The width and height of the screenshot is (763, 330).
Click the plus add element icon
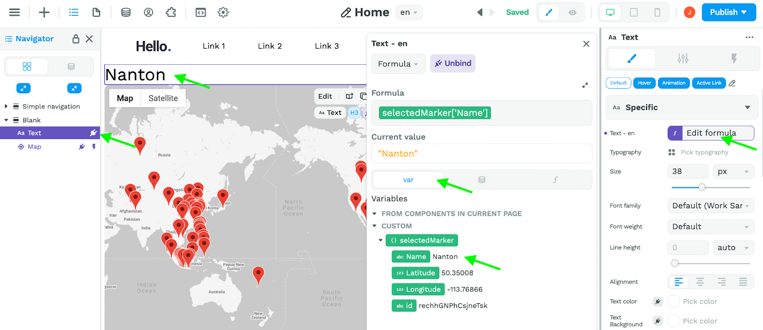tap(44, 12)
